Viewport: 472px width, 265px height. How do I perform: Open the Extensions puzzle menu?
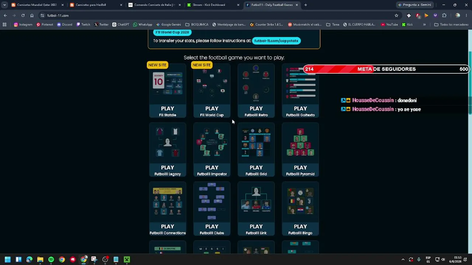(444, 15)
